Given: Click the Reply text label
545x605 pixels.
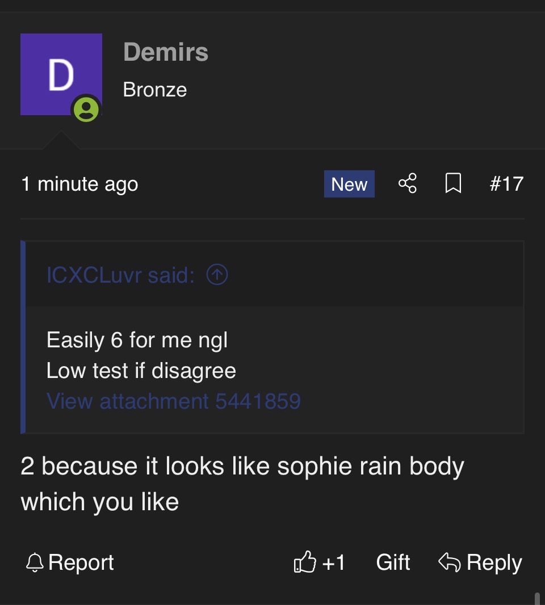Looking at the screenshot, I should pyautogui.click(x=494, y=562).
